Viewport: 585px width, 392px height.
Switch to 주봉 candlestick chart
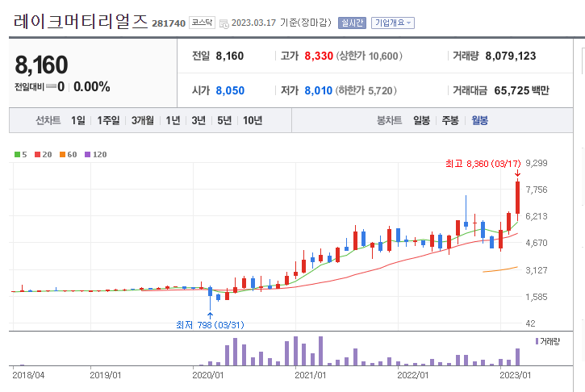pyautogui.click(x=450, y=120)
